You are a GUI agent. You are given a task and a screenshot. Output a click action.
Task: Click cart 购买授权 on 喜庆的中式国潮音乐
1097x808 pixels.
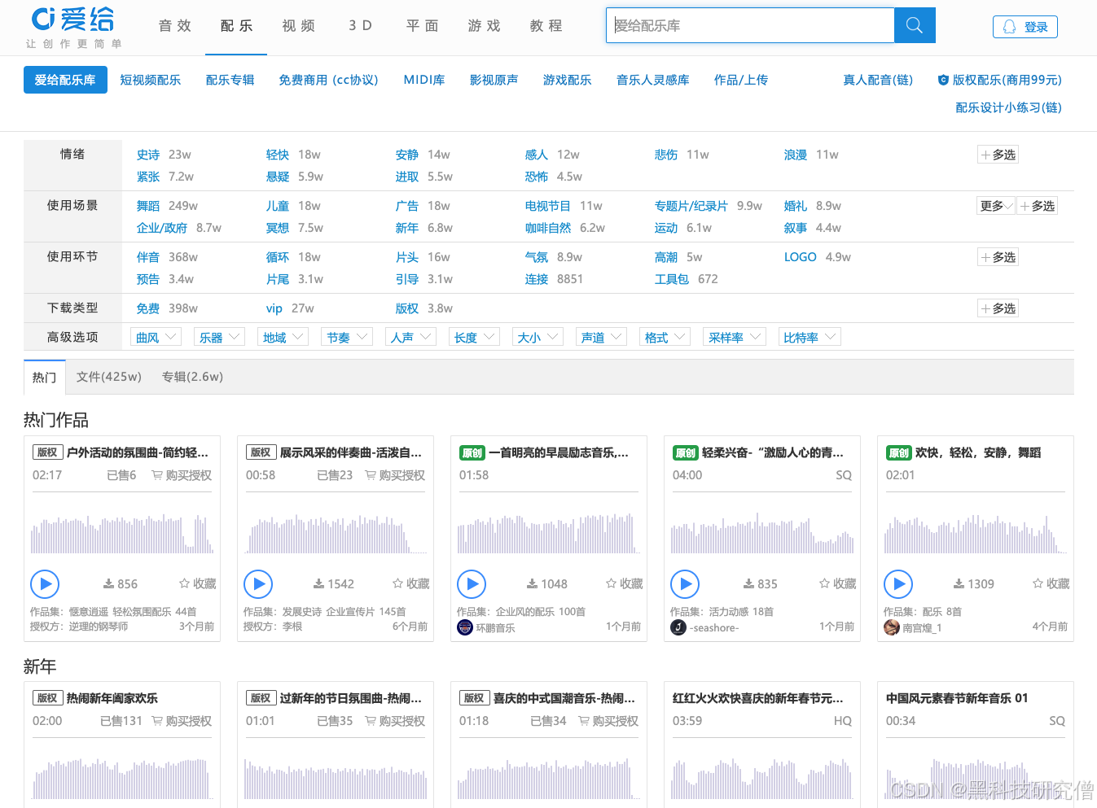click(608, 721)
